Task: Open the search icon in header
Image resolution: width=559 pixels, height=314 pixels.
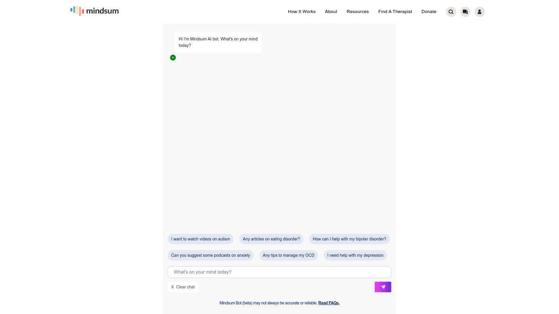Action: (x=451, y=12)
